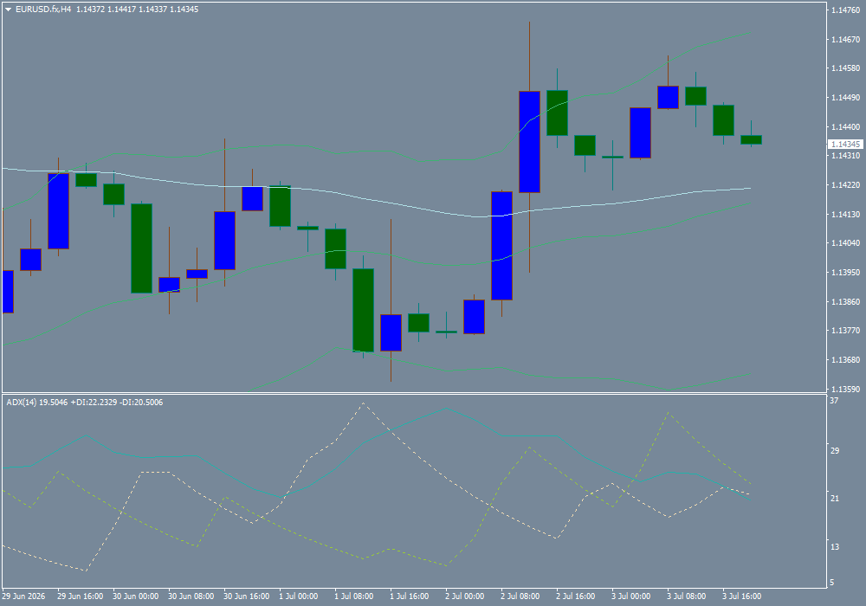The image size is (866, 606).
Task: Select the open price value 1.14372
Action: point(90,10)
